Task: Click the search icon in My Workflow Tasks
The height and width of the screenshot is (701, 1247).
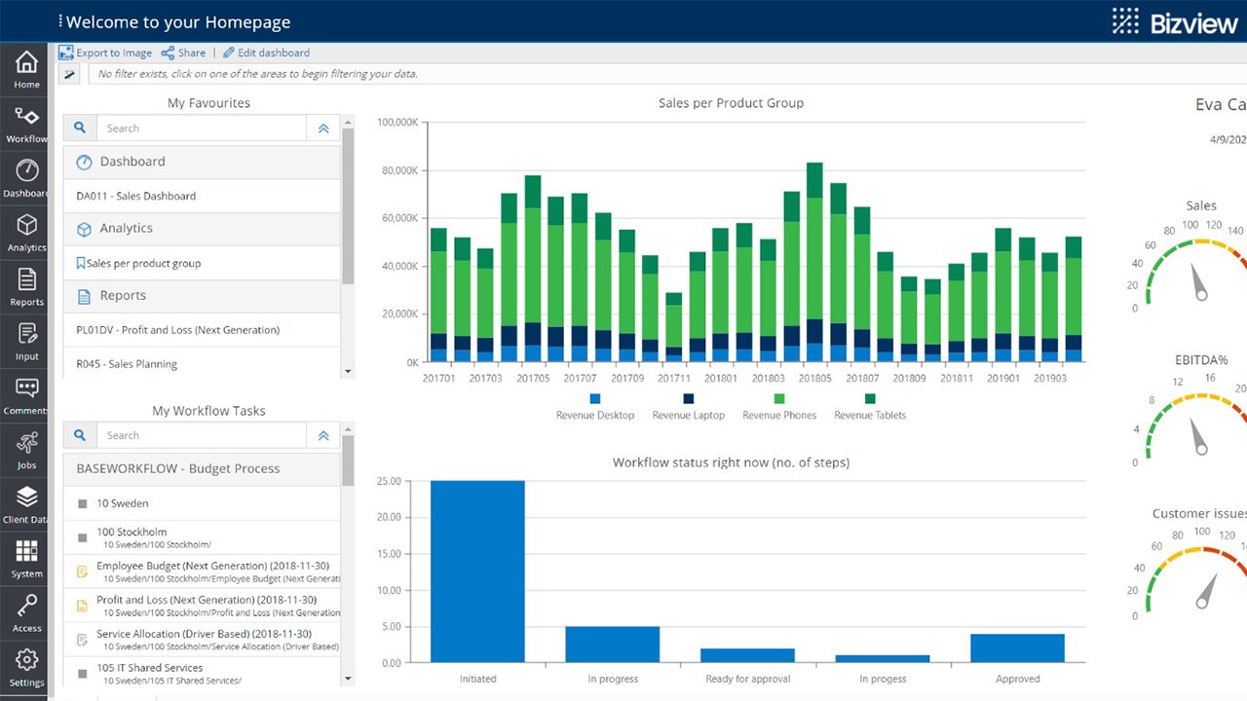Action: [80, 435]
